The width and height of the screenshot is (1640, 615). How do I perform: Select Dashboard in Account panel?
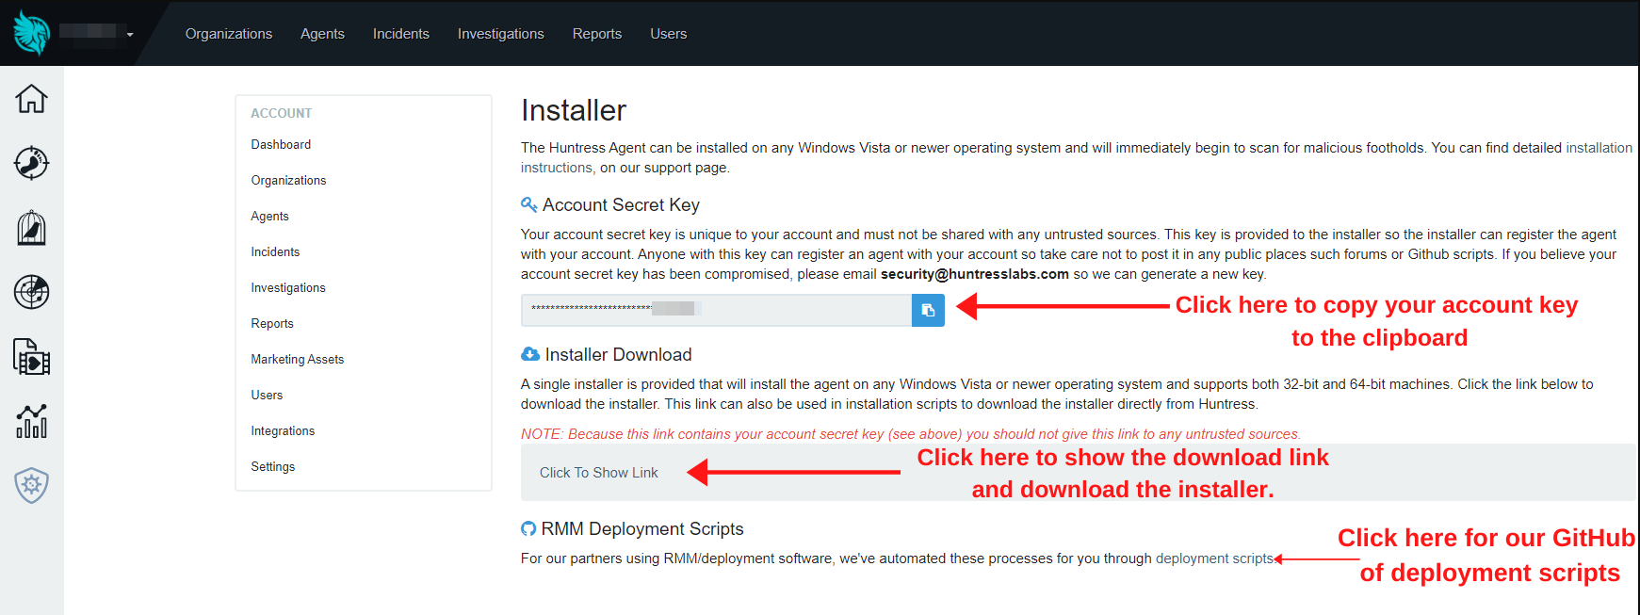[x=281, y=144]
